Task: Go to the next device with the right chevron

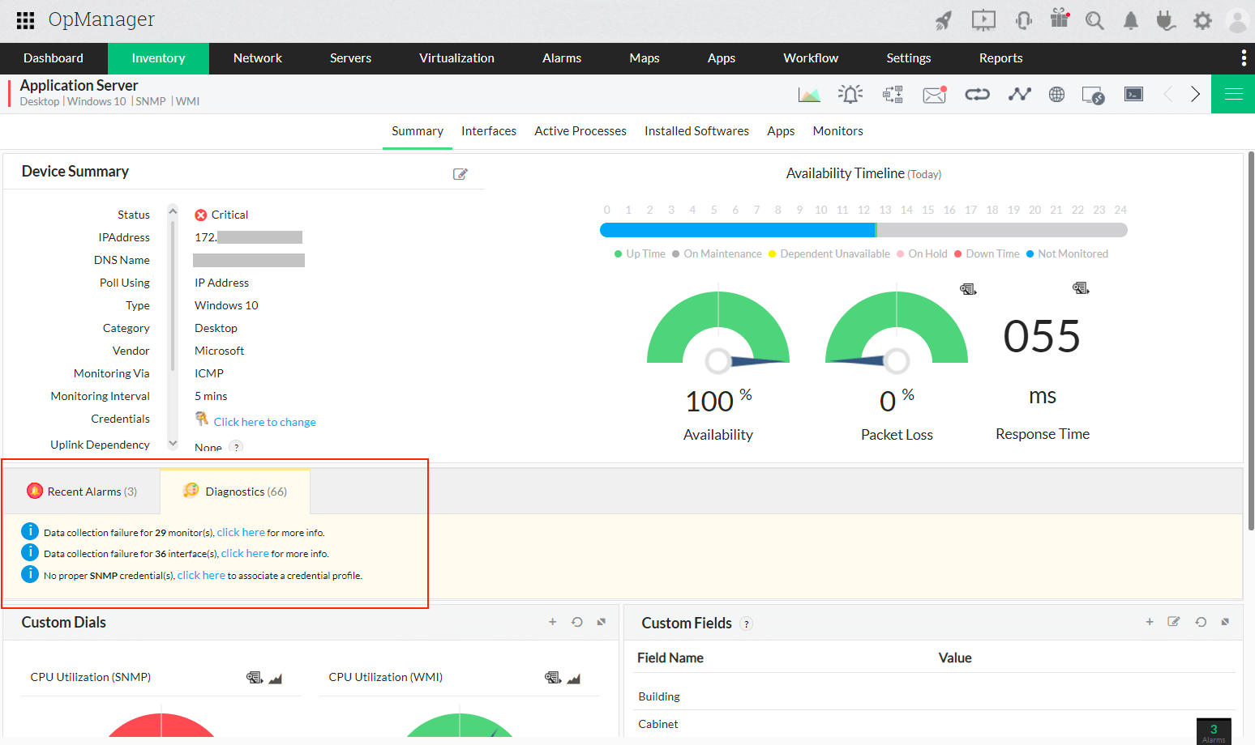Action: pos(1195,94)
